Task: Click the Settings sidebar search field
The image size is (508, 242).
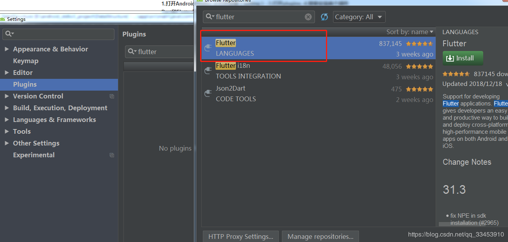Action: coord(58,34)
